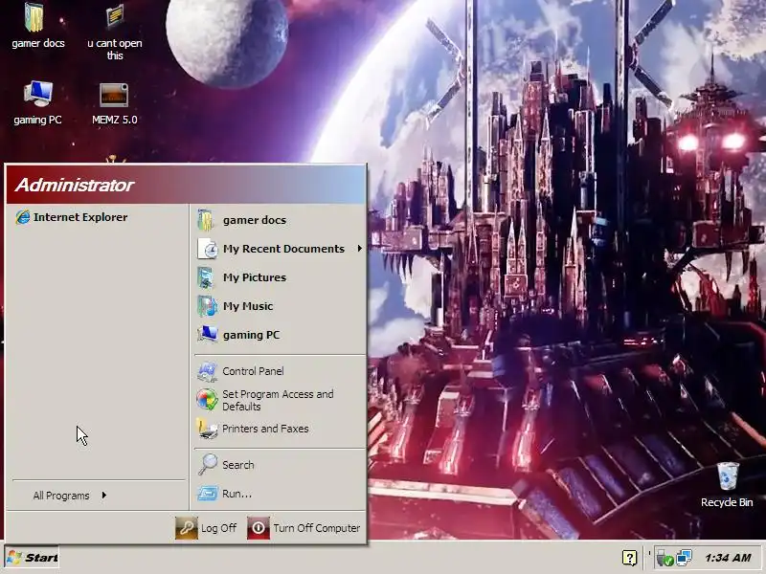Click the 'MEMZ 5.0' label under desktop icon
This screenshot has width=766, height=574.
point(114,120)
